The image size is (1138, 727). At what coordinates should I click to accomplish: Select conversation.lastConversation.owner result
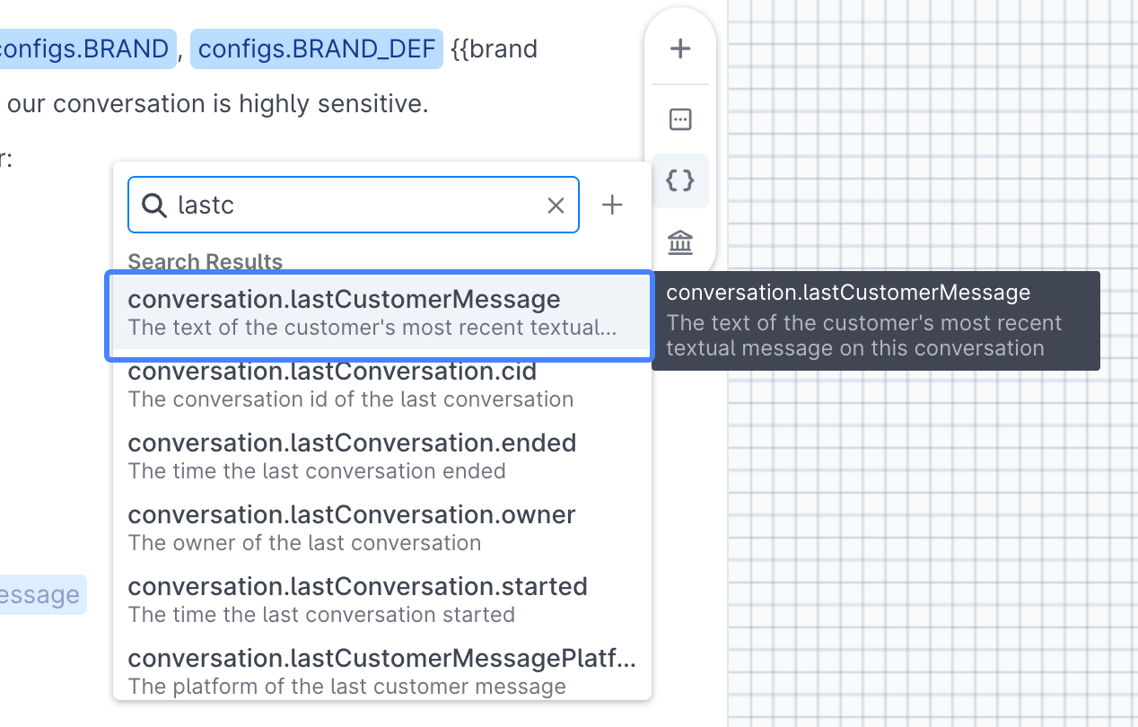pos(381,528)
